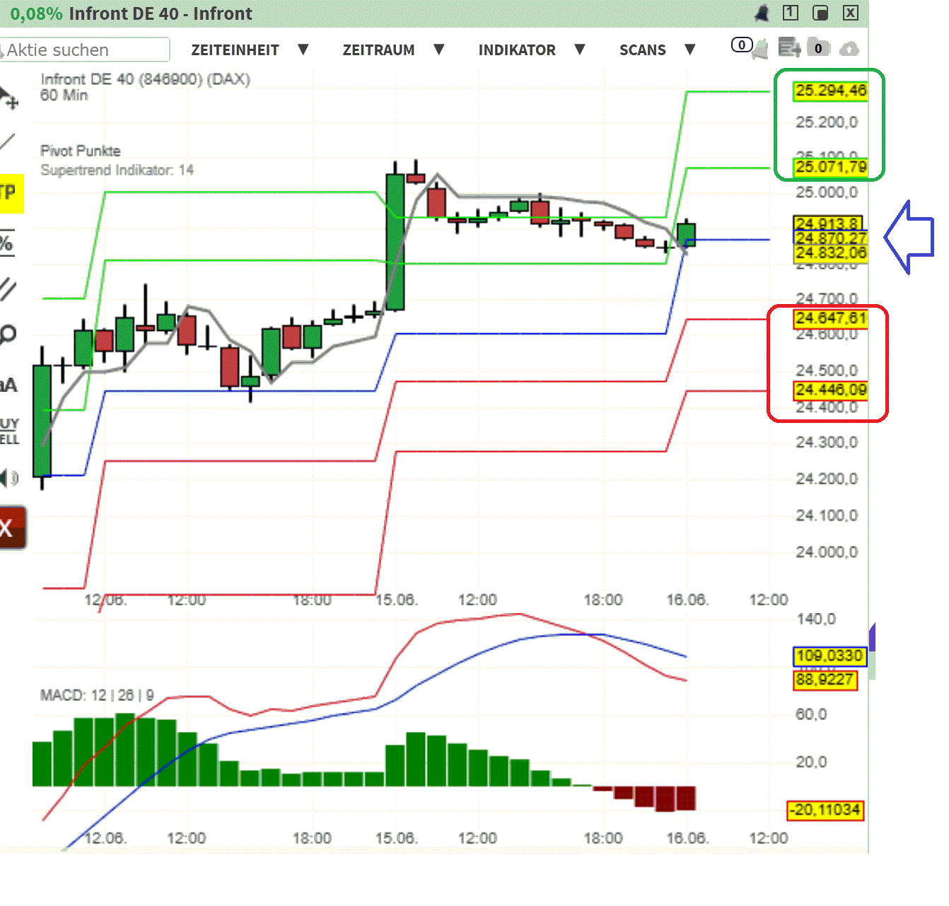Click the Supertrend Indikator: 14 label
The image size is (949, 906).
coord(117,170)
